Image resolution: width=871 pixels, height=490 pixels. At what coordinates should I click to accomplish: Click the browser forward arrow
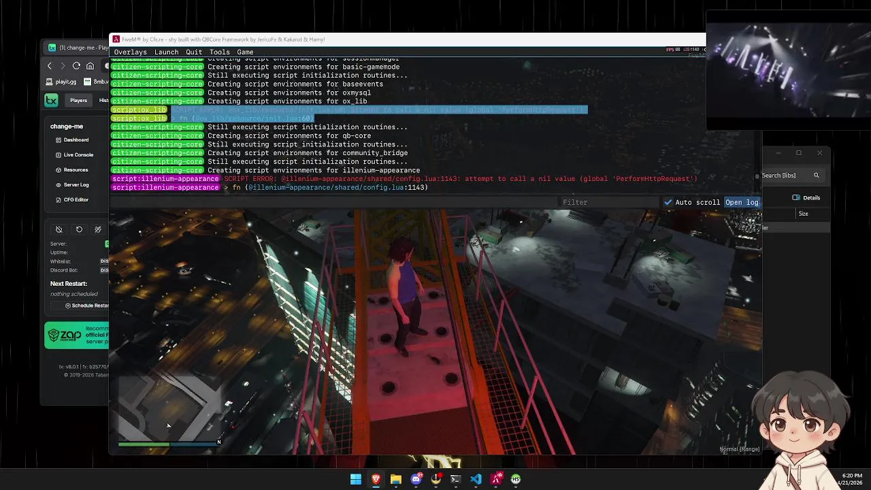pos(63,65)
